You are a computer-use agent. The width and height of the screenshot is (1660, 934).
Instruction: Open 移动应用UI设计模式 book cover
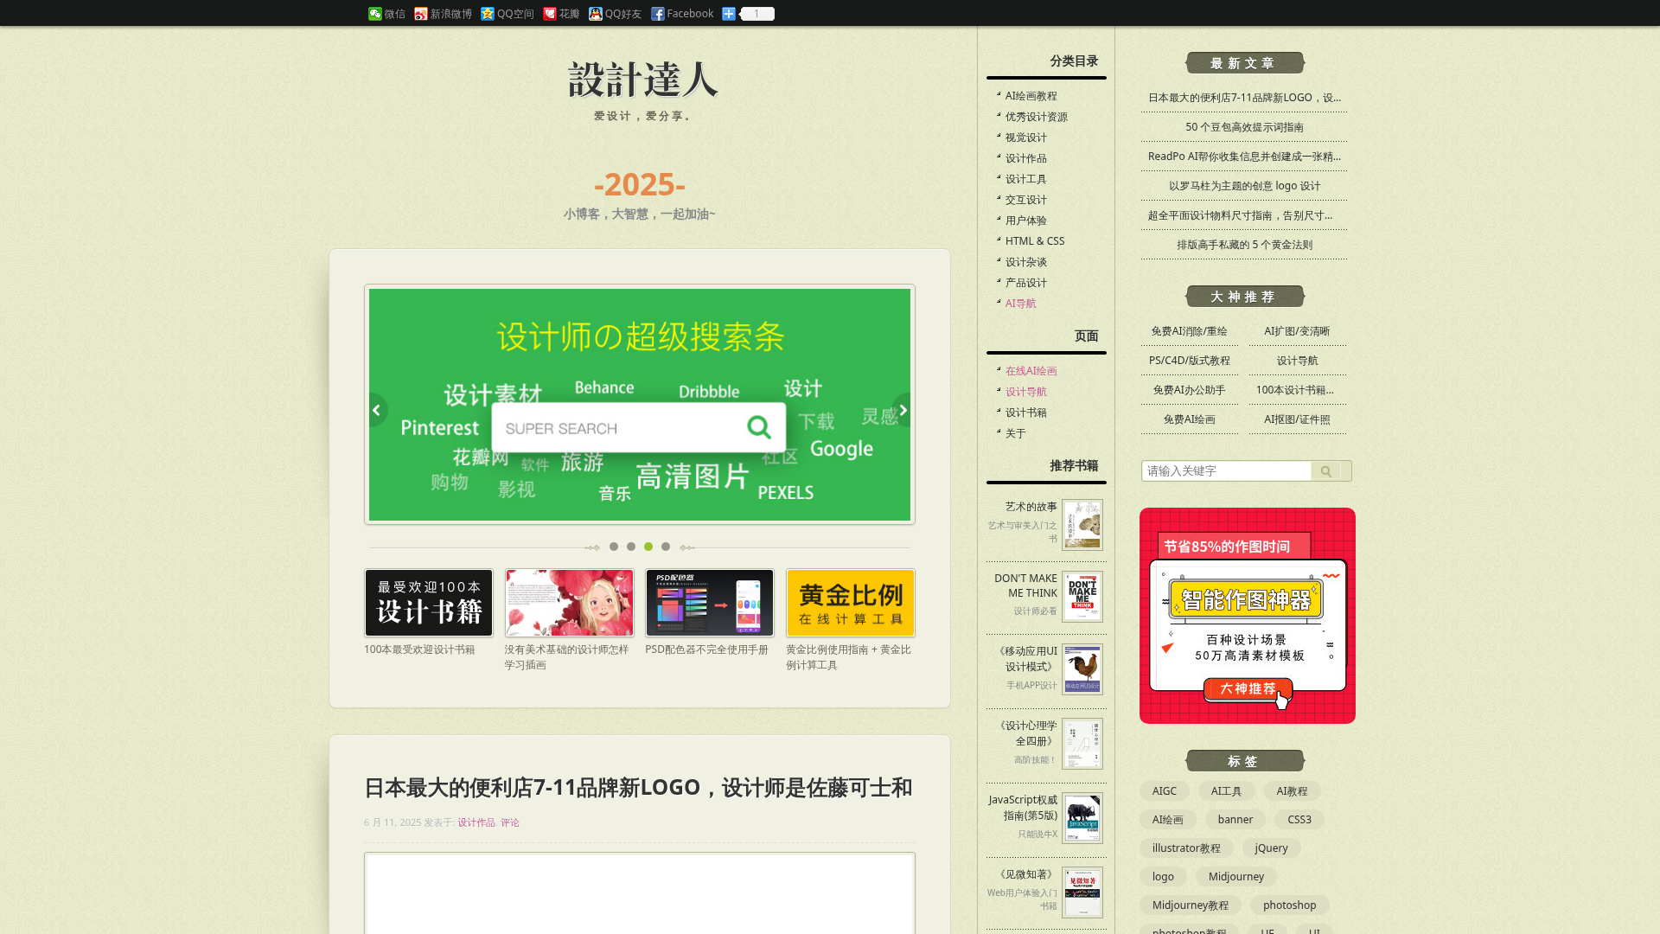click(1082, 669)
